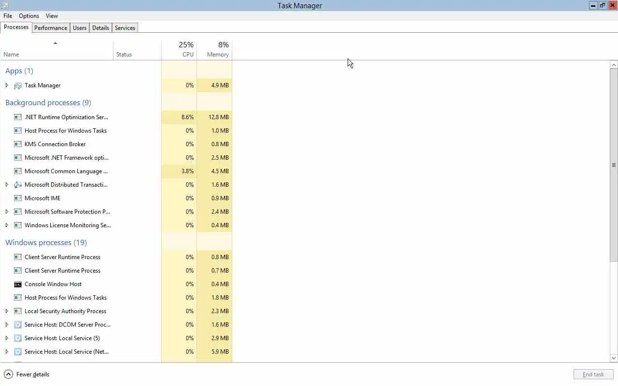Expand Service Host: Local Service (5)
618x386 pixels.
7,338
